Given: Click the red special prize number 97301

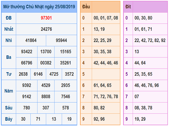Looking at the screenshot, I should 46,18.
